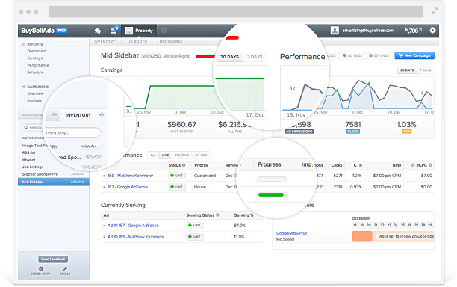Click the 7581 clicks value
457x287 pixels.
353,125
